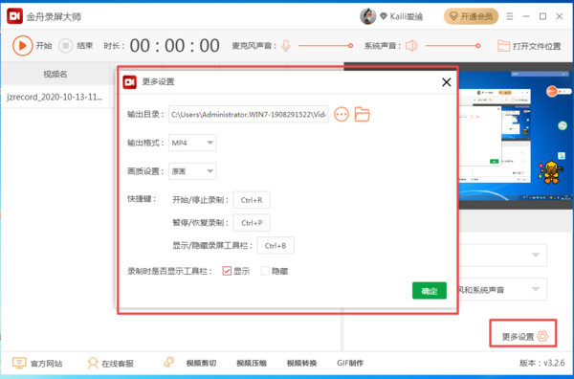Open file location folder icon in toolbar
Image resolution: width=574 pixels, height=379 pixels.
pos(503,46)
